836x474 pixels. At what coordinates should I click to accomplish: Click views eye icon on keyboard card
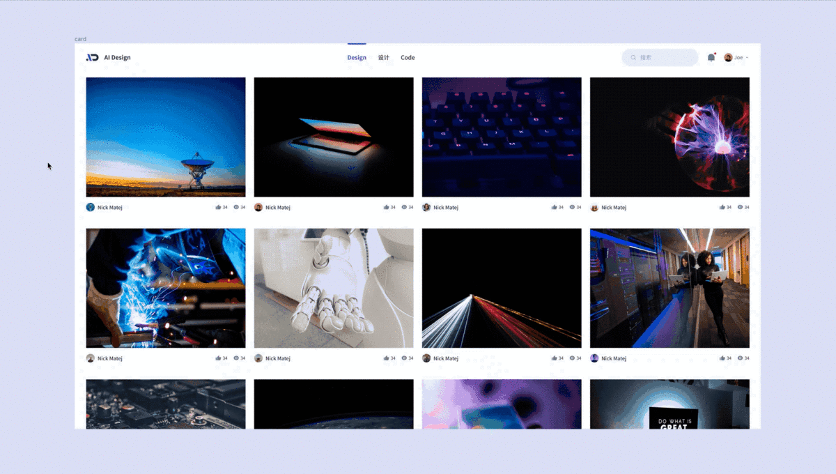tap(573, 207)
